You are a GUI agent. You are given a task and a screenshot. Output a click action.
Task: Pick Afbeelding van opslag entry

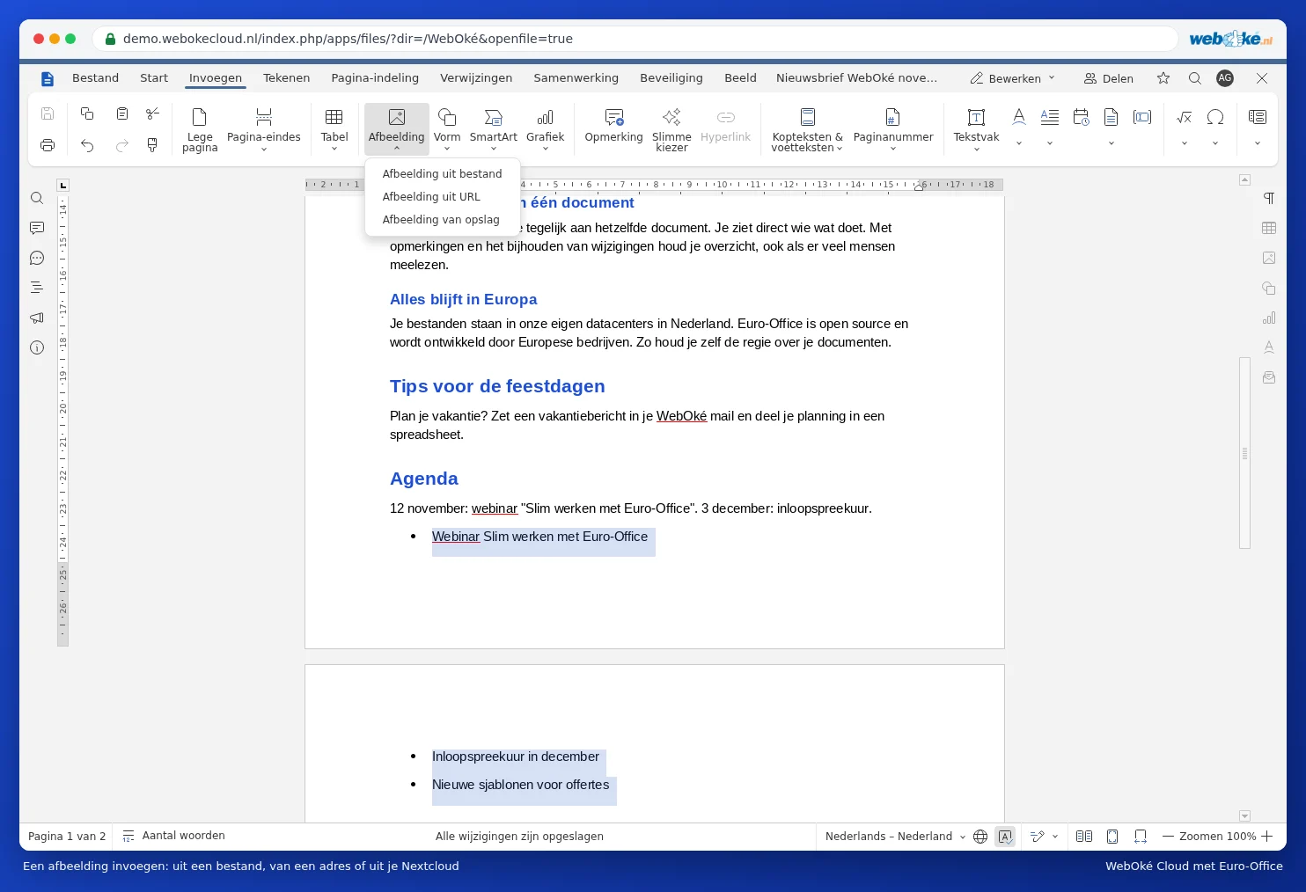tap(442, 220)
